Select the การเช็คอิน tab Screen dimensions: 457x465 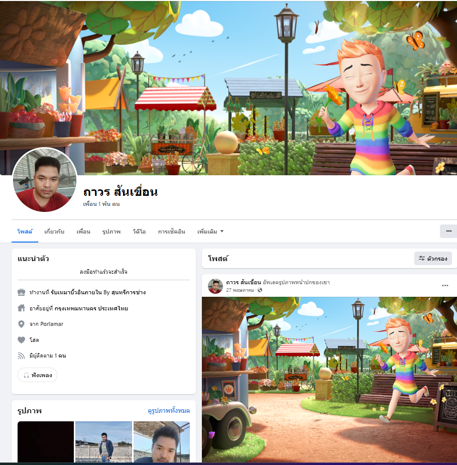(x=171, y=231)
